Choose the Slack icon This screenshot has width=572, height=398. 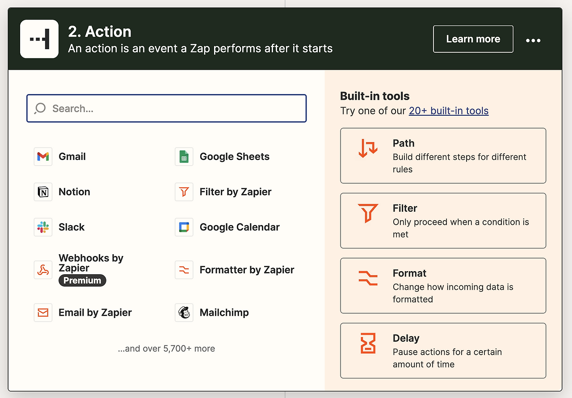tap(43, 227)
